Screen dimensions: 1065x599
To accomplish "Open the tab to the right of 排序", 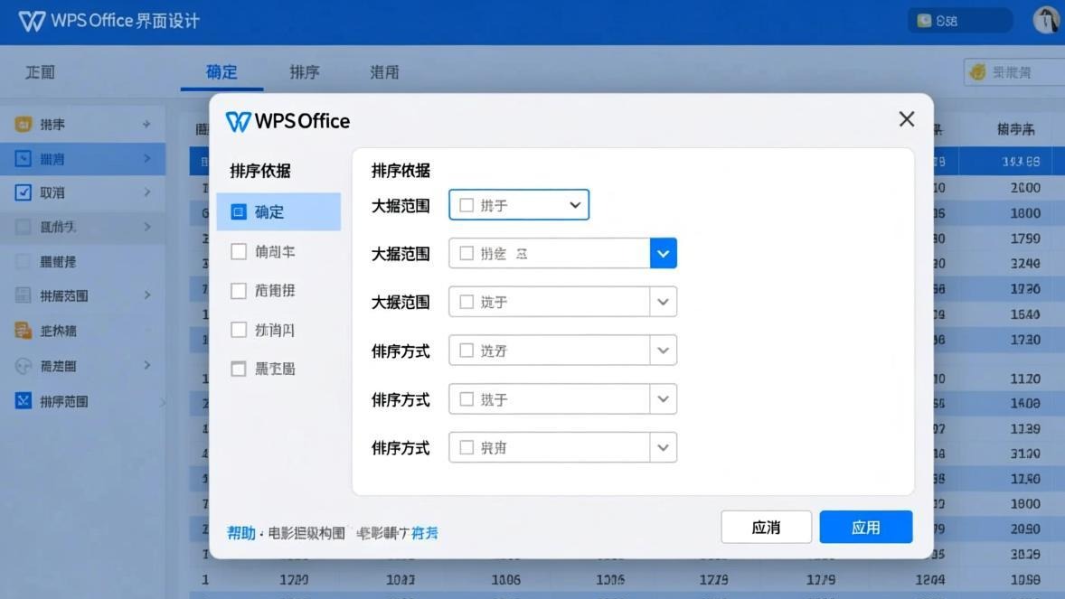I will [384, 72].
